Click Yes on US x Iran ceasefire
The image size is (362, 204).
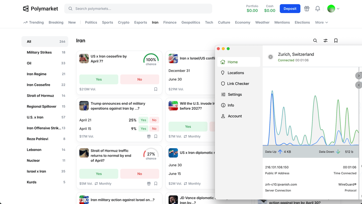[99, 79]
